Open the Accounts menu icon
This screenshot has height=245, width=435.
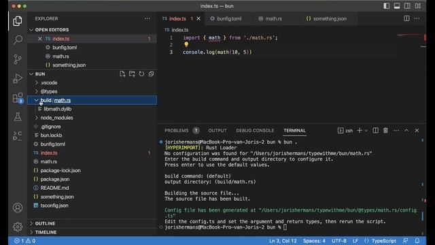click(18, 208)
